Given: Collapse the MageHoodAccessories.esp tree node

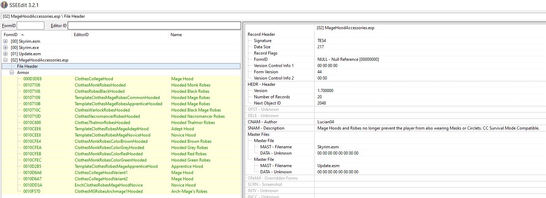Looking at the screenshot, I should (x=6, y=60).
